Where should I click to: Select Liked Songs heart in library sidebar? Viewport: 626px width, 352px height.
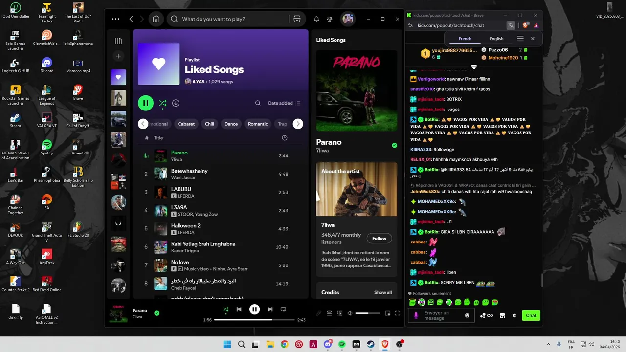coord(118,77)
